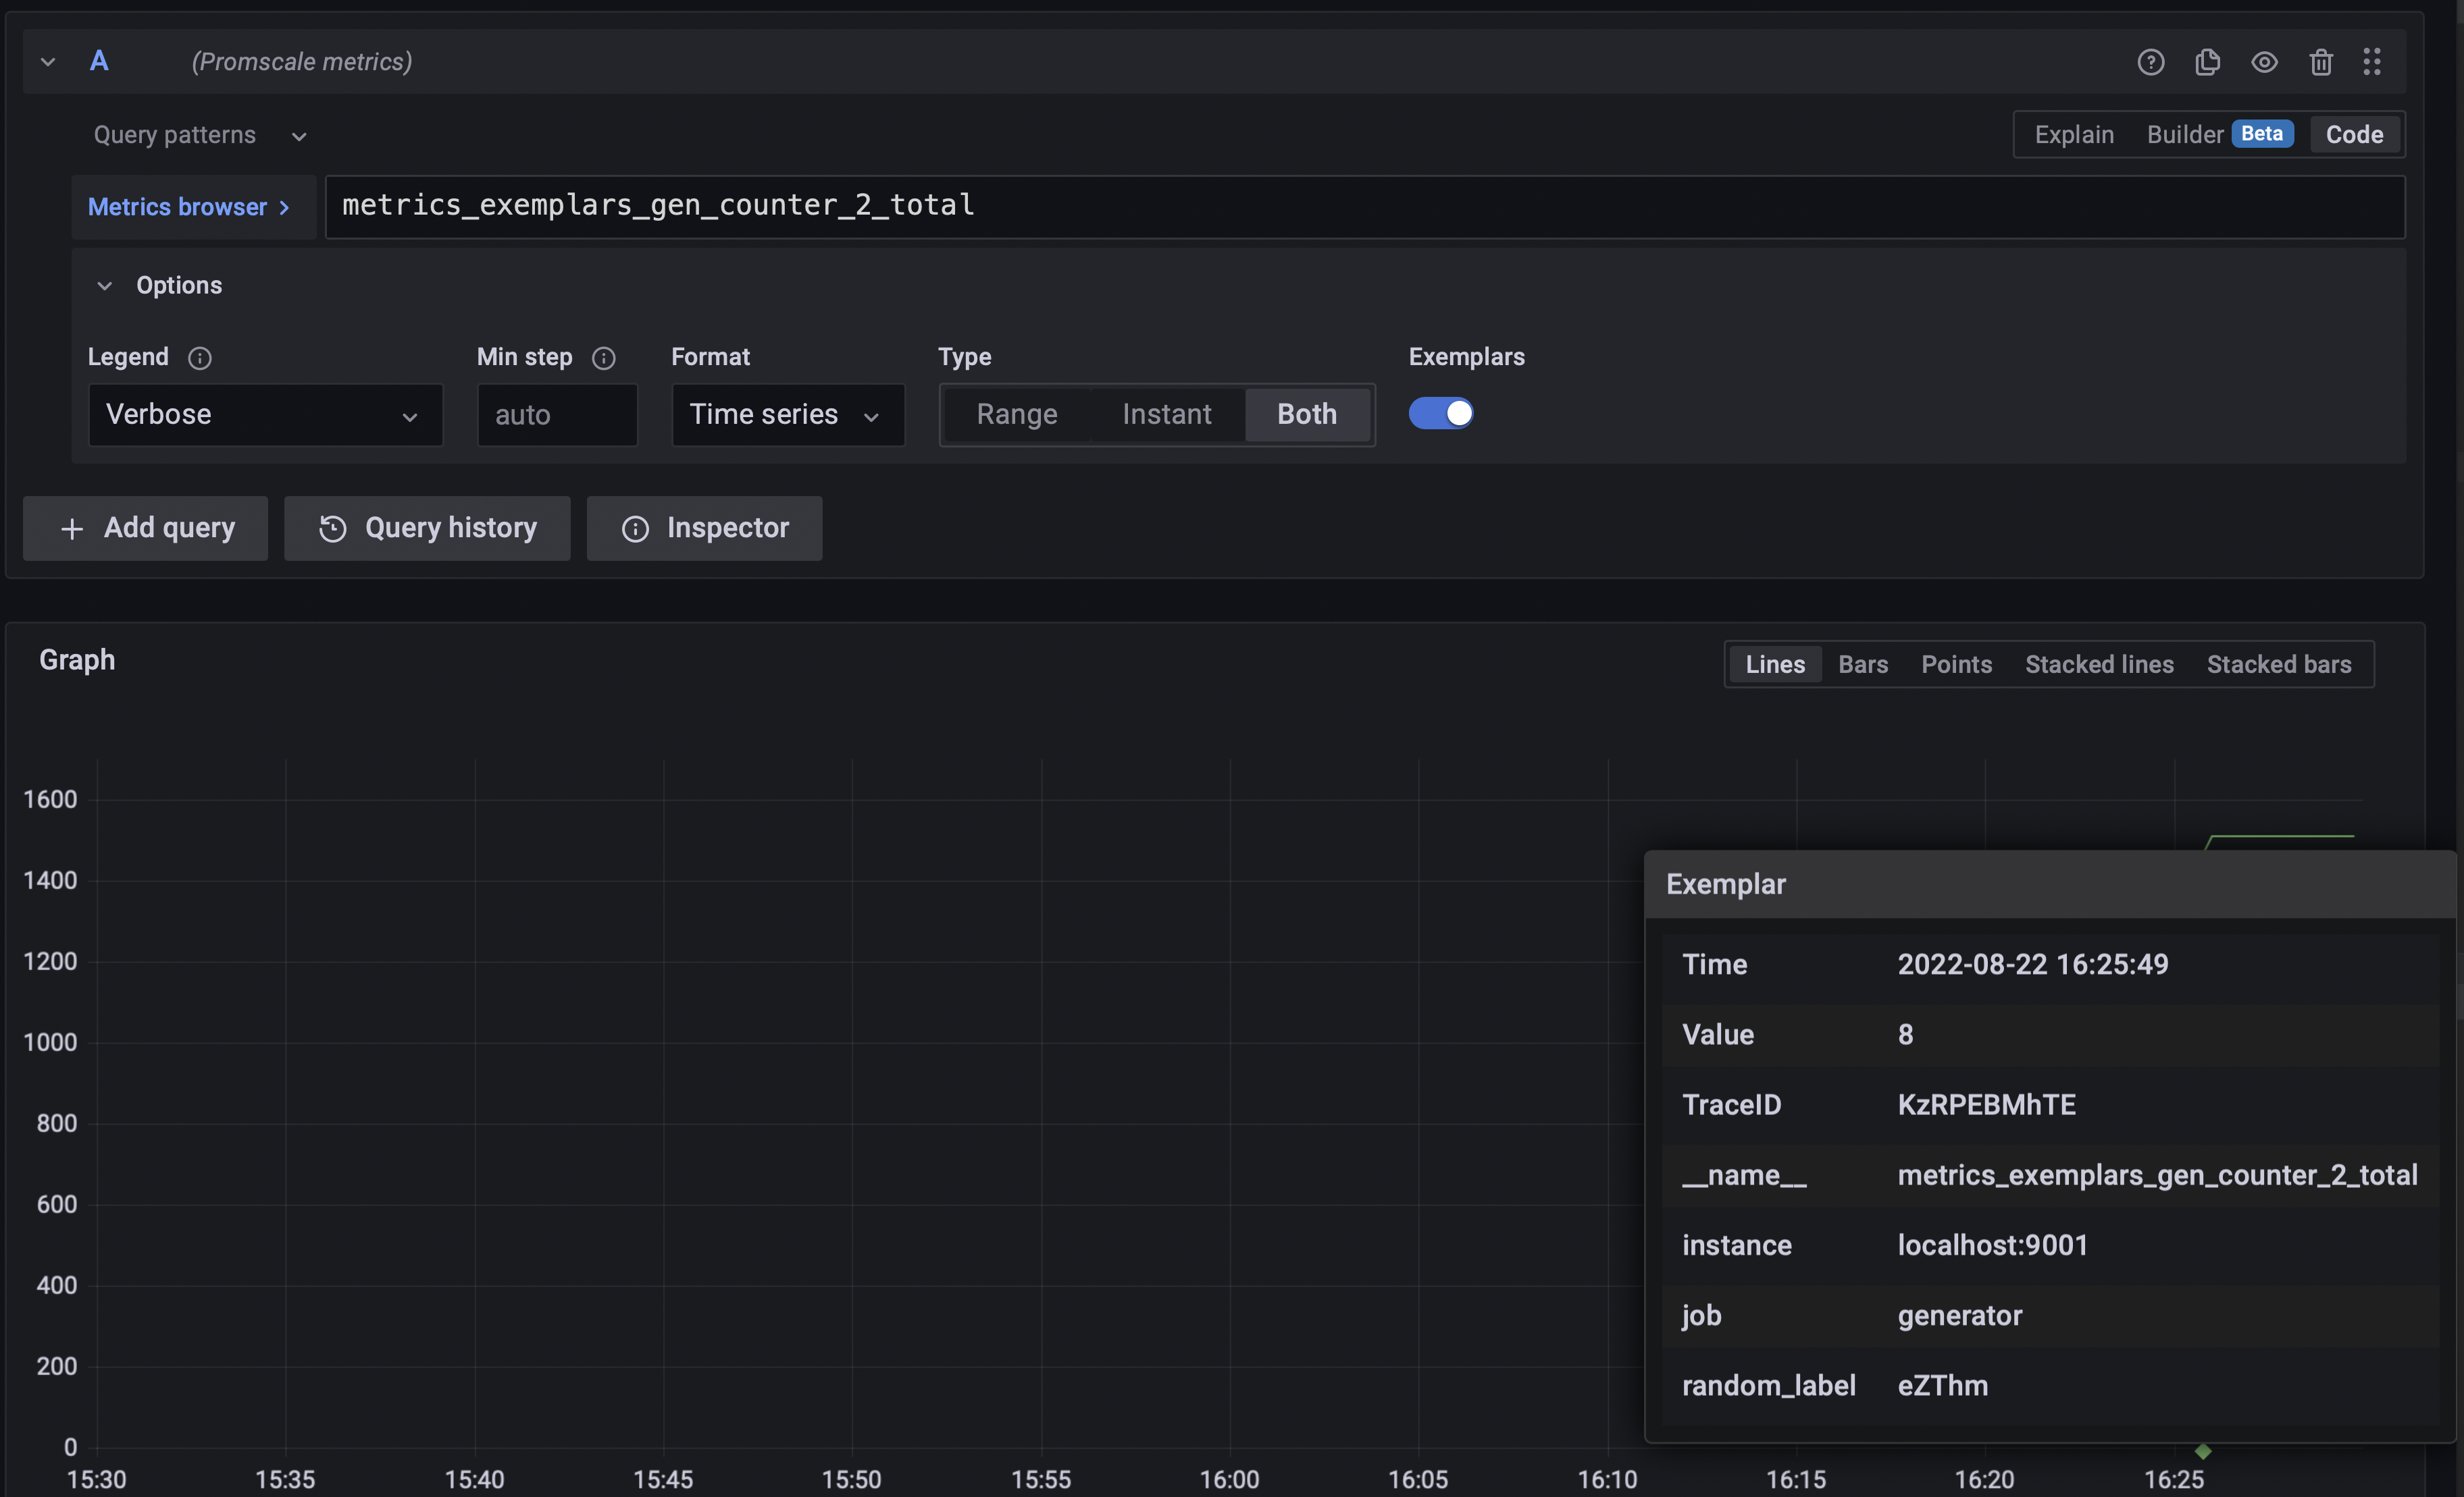Viewport: 2464px width, 1497px height.
Task: Duplicate query A with copy icon
Action: pyautogui.click(x=2207, y=62)
